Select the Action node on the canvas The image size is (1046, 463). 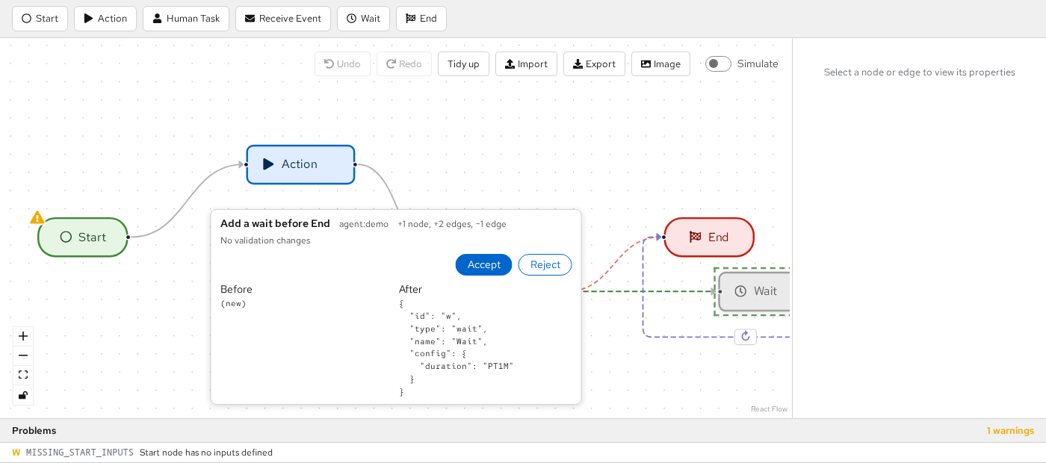300,164
